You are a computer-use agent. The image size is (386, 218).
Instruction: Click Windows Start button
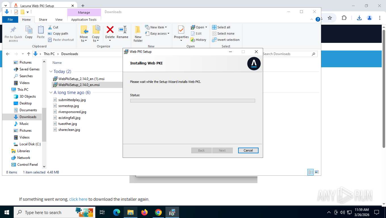[x=7, y=212]
